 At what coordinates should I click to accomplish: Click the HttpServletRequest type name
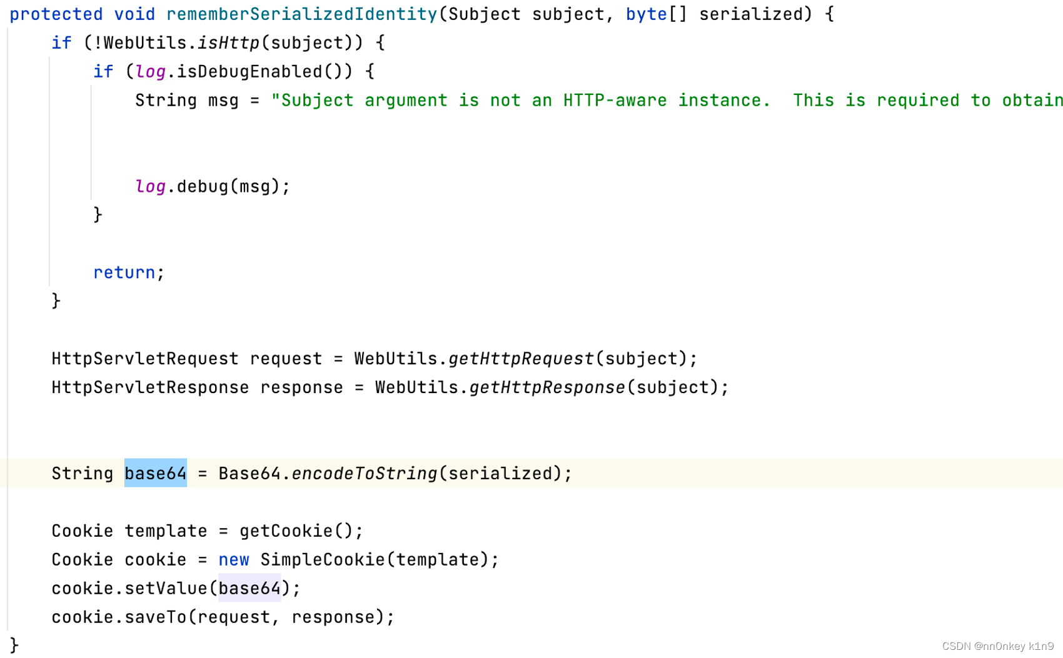pos(145,359)
